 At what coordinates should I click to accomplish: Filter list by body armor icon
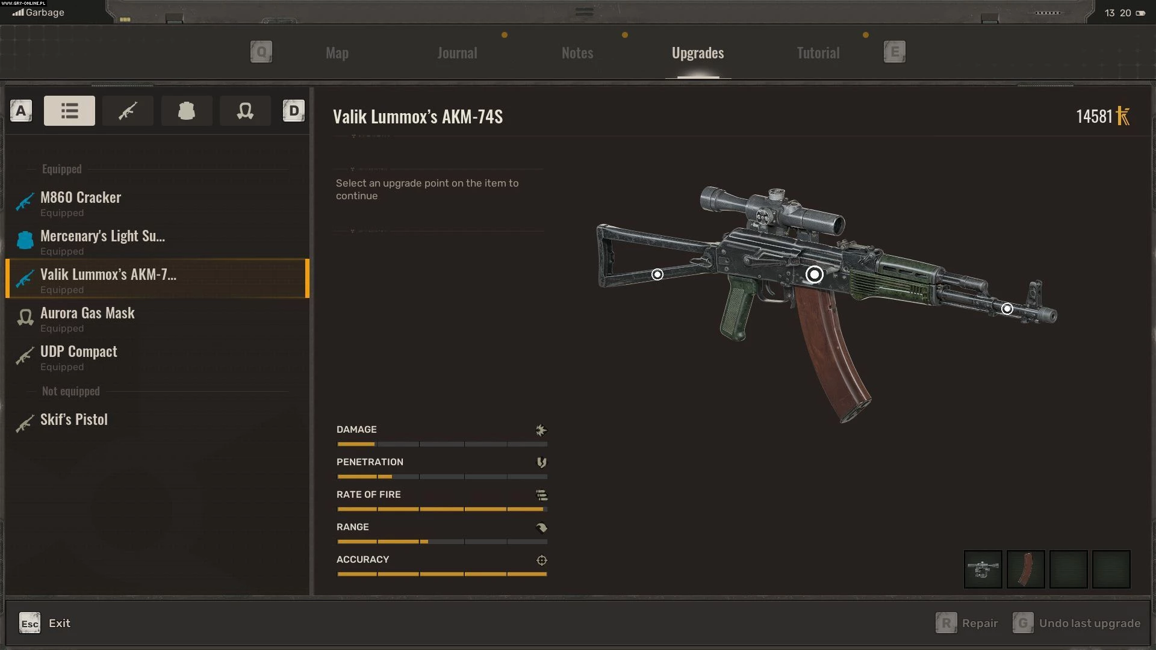tap(186, 111)
